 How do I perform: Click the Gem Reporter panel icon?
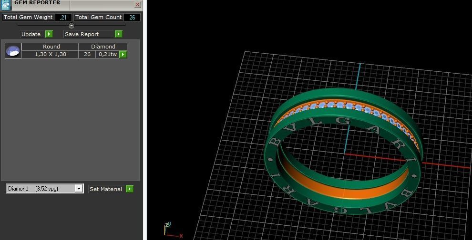pos(6,5)
